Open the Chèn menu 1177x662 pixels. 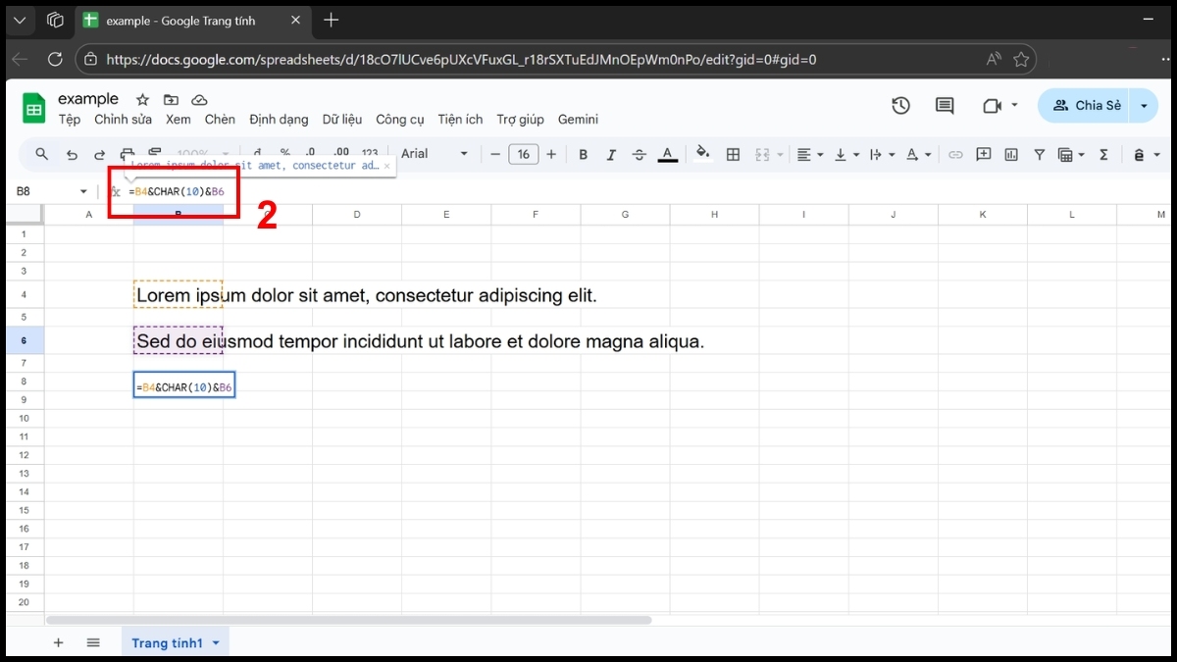coord(220,119)
